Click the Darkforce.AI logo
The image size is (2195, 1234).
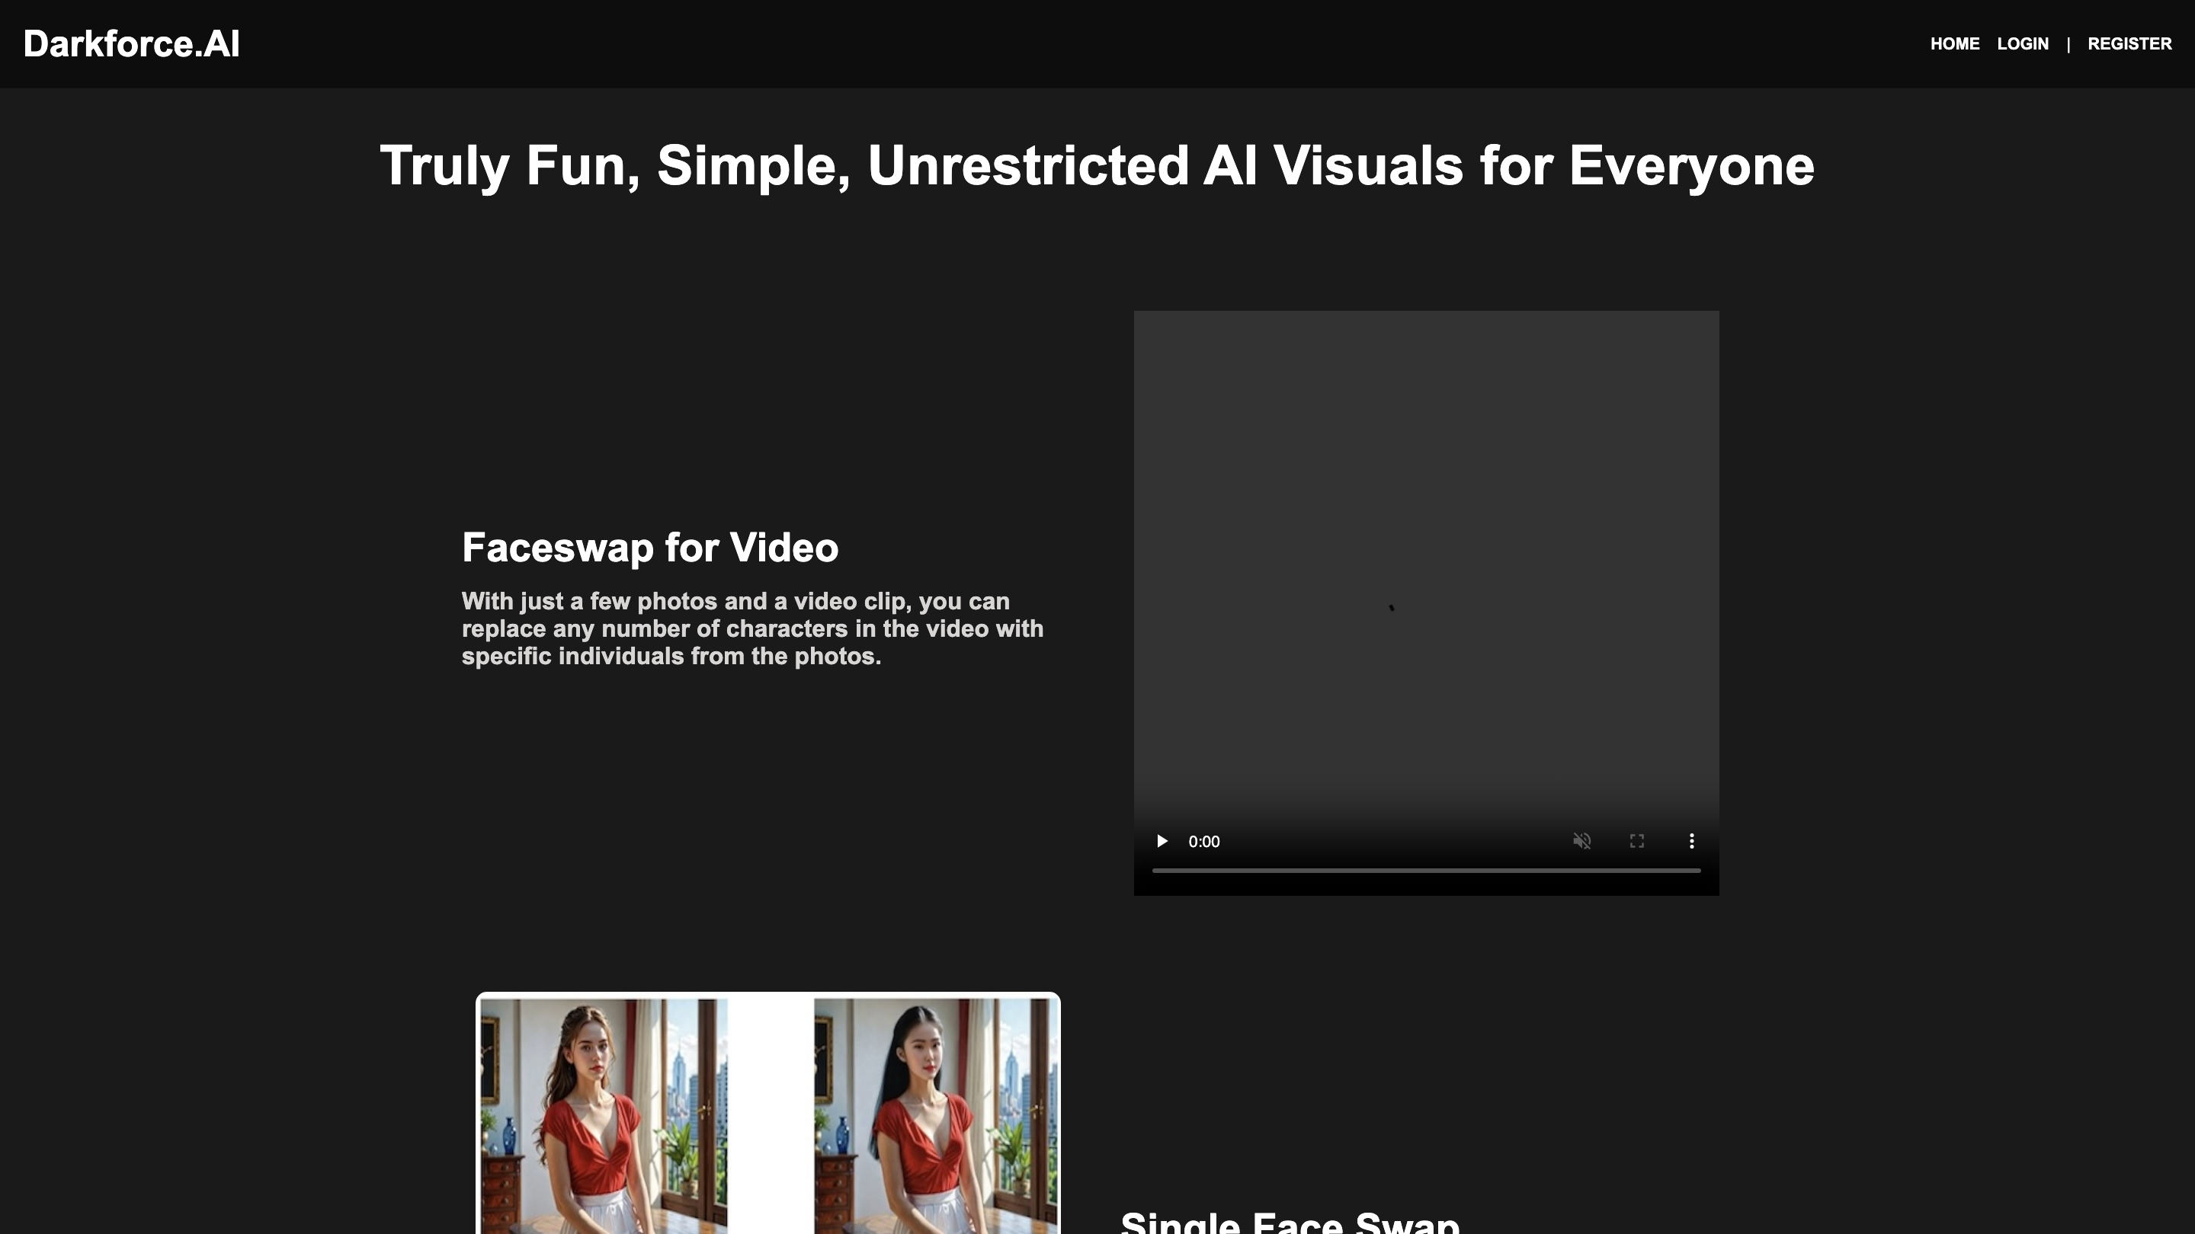pos(131,44)
